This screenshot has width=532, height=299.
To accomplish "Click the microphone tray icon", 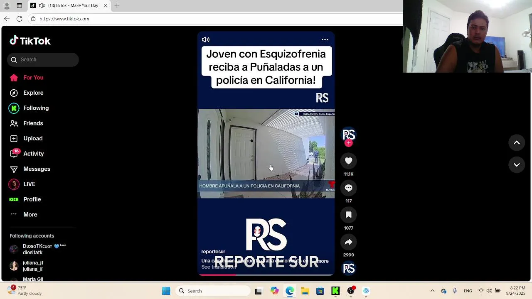I will coord(455,291).
